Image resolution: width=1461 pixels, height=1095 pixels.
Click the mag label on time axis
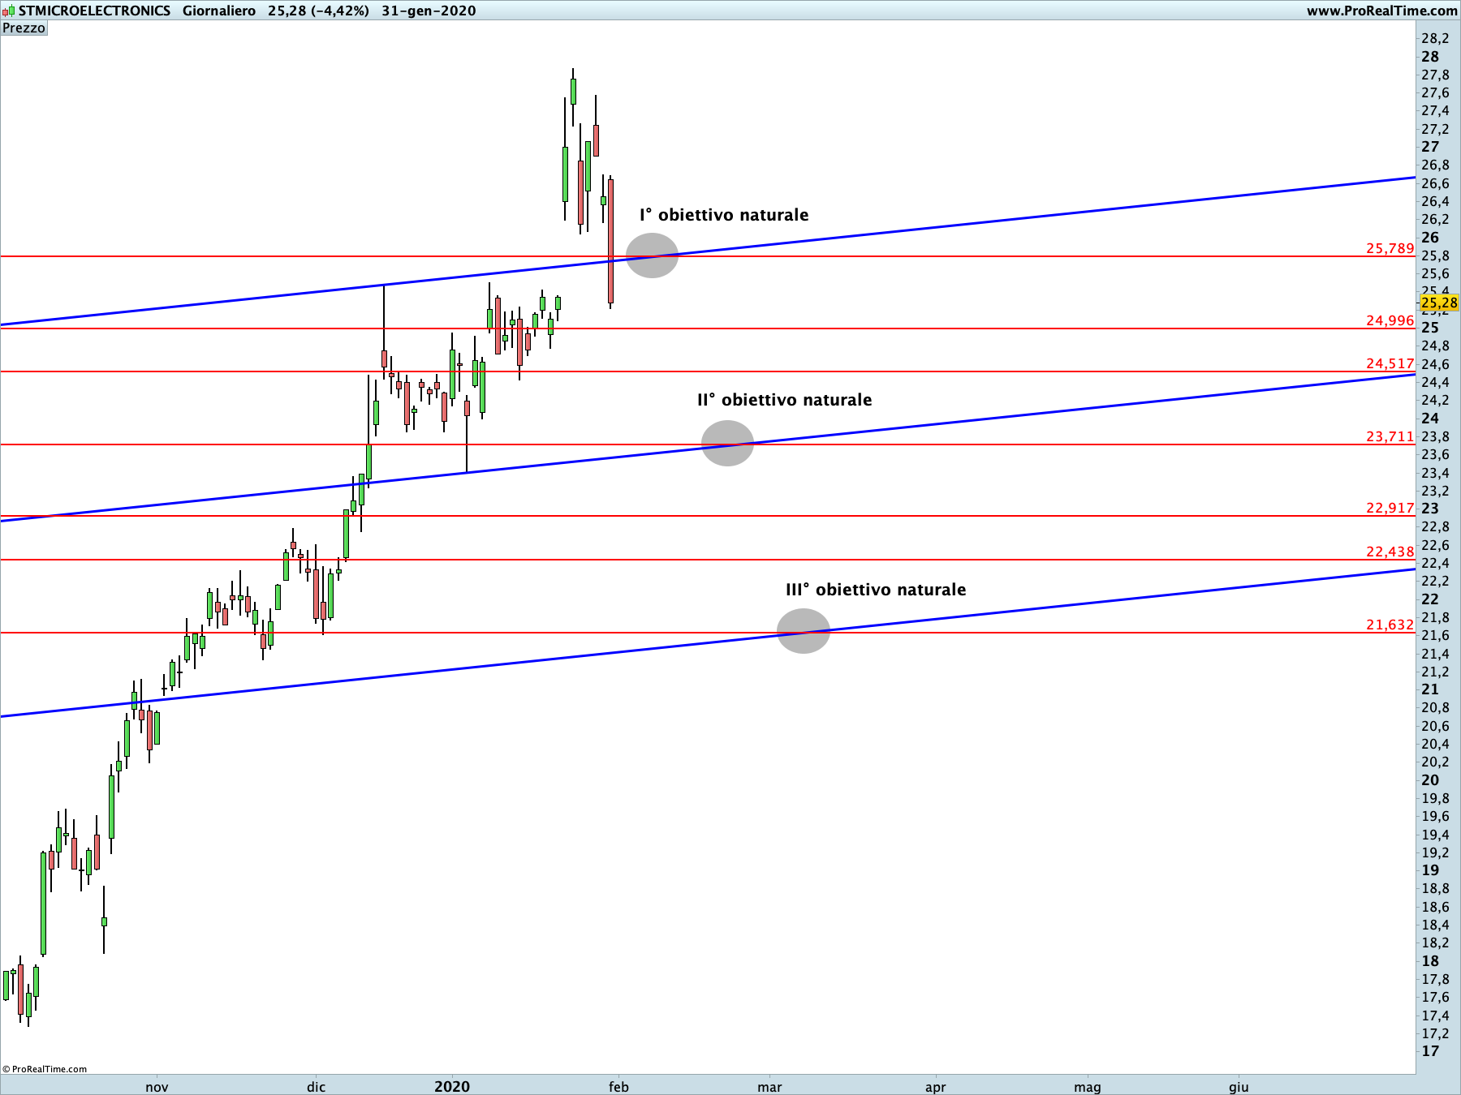point(1088,1087)
